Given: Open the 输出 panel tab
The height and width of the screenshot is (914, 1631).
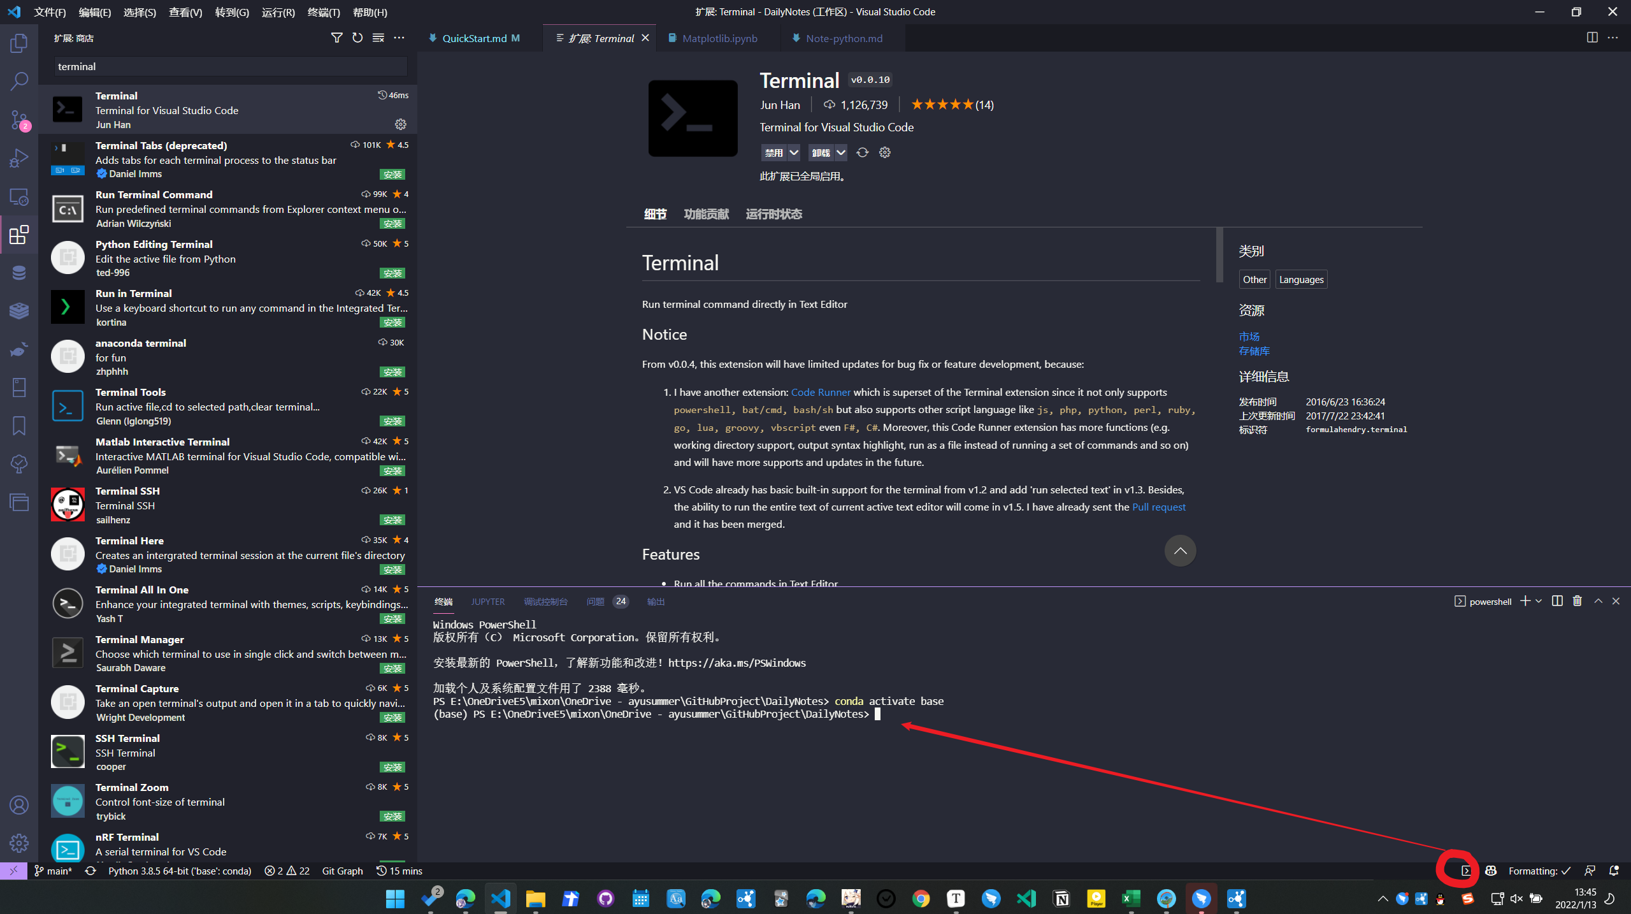Looking at the screenshot, I should point(656,602).
